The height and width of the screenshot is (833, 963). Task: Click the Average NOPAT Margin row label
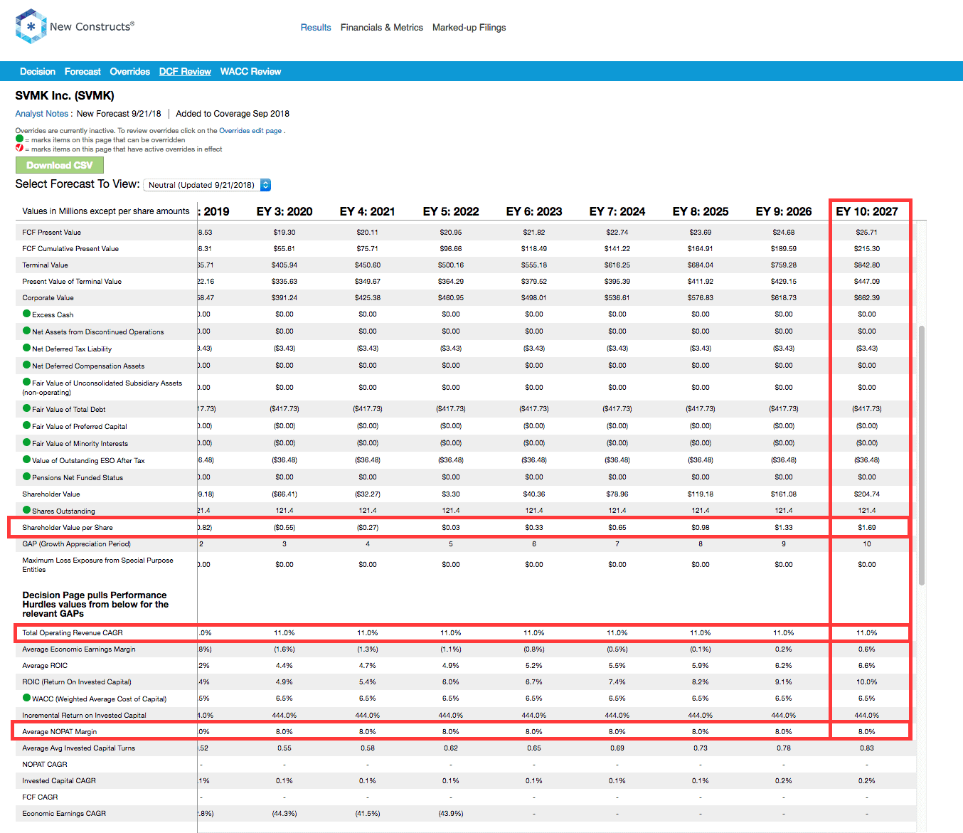(x=59, y=732)
